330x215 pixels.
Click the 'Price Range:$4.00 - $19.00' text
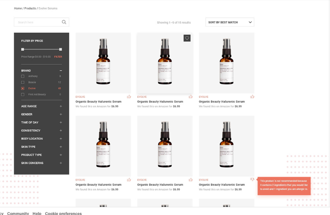36,57
